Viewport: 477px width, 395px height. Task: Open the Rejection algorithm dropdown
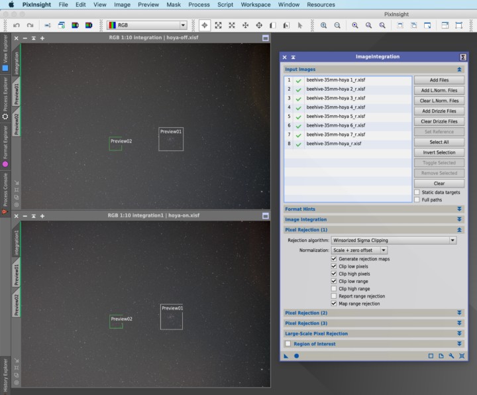(x=394, y=241)
